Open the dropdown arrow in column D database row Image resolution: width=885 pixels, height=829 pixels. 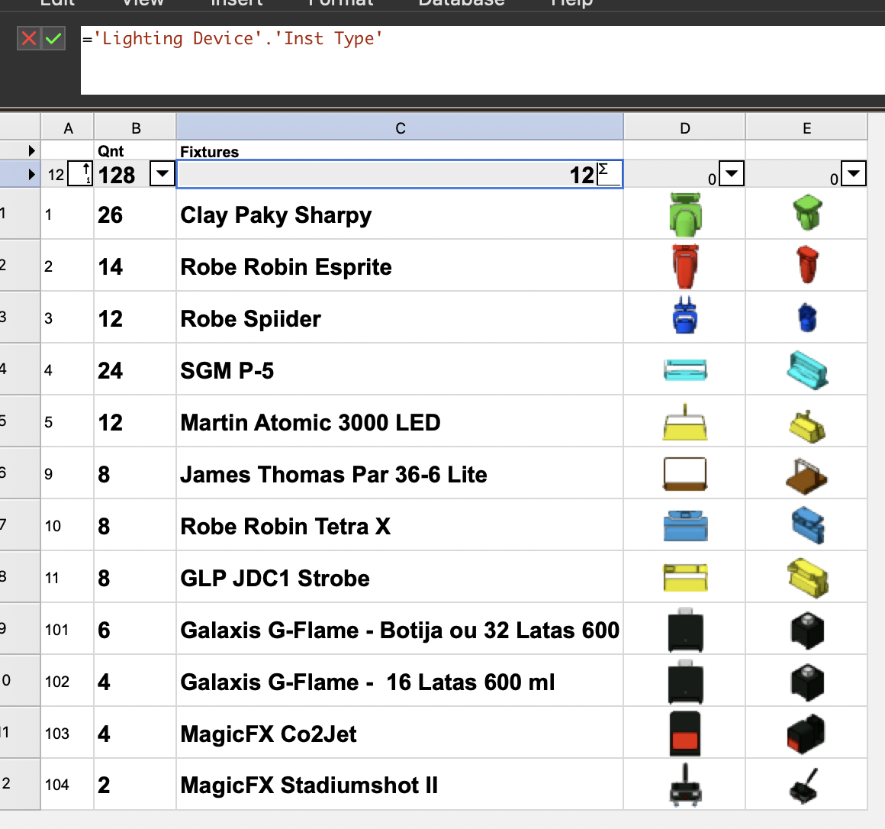[732, 174]
